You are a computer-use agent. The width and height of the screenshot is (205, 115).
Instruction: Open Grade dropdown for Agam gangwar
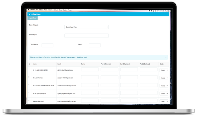[x=164, y=94]
